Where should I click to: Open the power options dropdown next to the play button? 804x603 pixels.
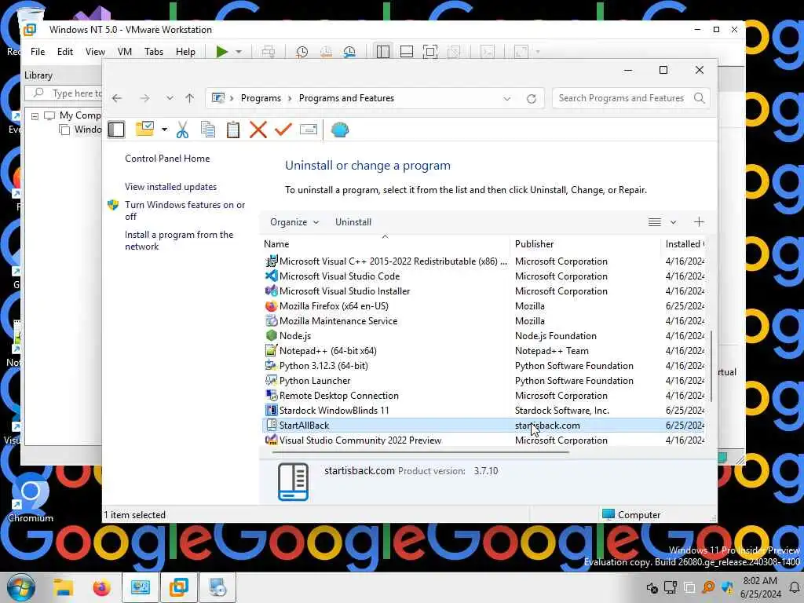click(239, 52)
